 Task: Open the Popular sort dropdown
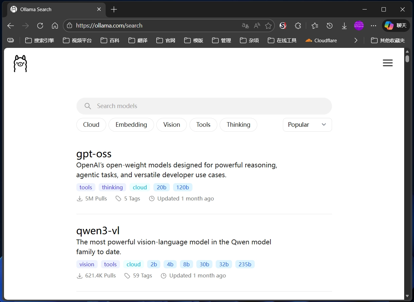click(307, 125)
